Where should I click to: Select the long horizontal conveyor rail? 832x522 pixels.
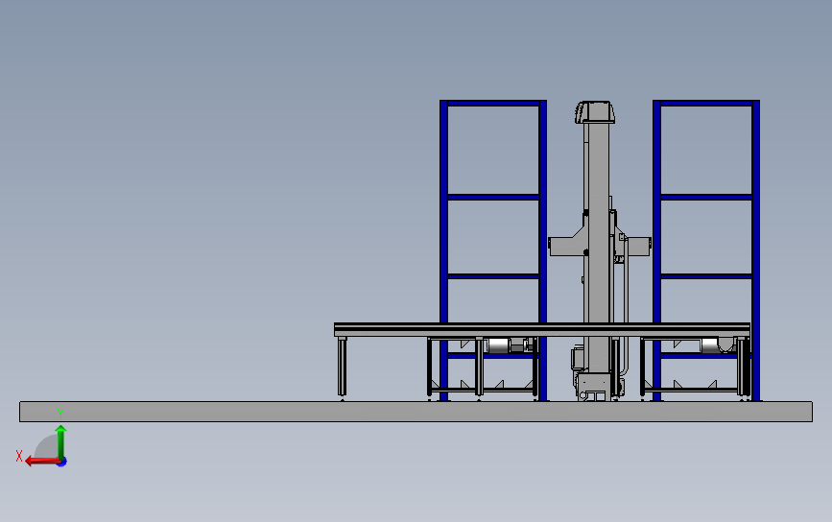coord(542,329)
